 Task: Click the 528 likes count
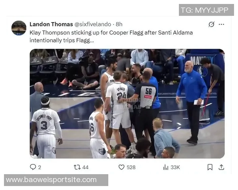tap(131, 167)
